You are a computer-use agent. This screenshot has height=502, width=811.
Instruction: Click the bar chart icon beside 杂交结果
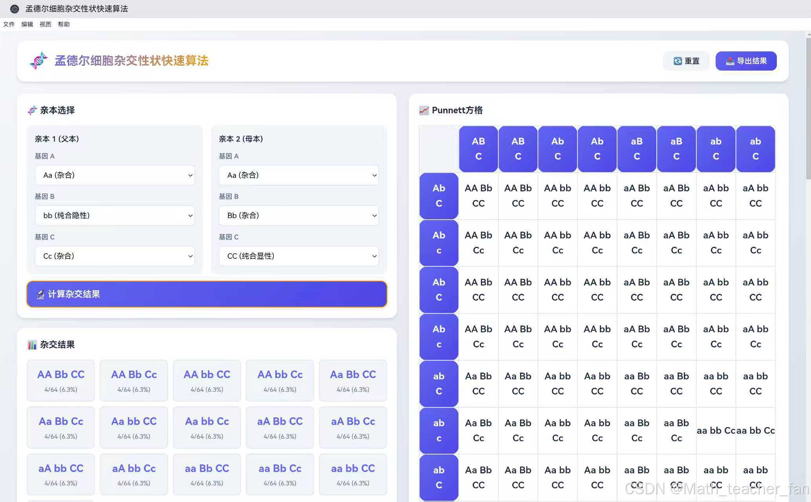tap(32, 345)
